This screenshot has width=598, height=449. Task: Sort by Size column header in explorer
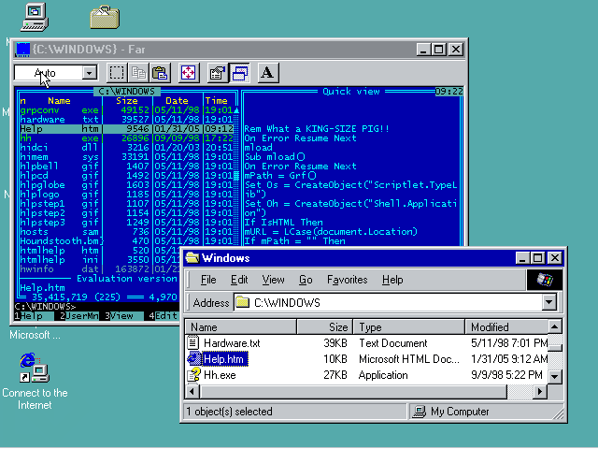coord(325,327)
